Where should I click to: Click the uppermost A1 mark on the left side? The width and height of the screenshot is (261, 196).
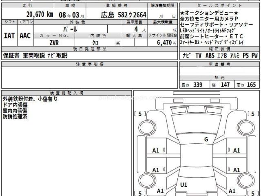(x=156, y=150)
